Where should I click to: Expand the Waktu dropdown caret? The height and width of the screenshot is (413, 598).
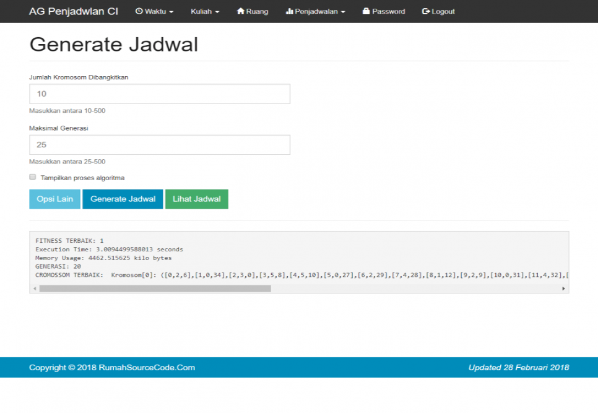click(171, 12)
